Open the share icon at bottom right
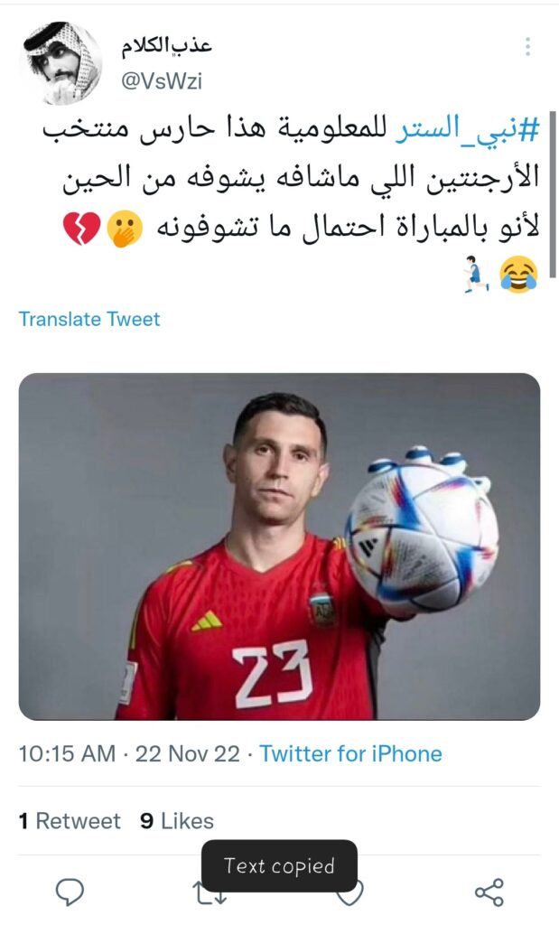 pyautogui.click(x=489, y=892)
